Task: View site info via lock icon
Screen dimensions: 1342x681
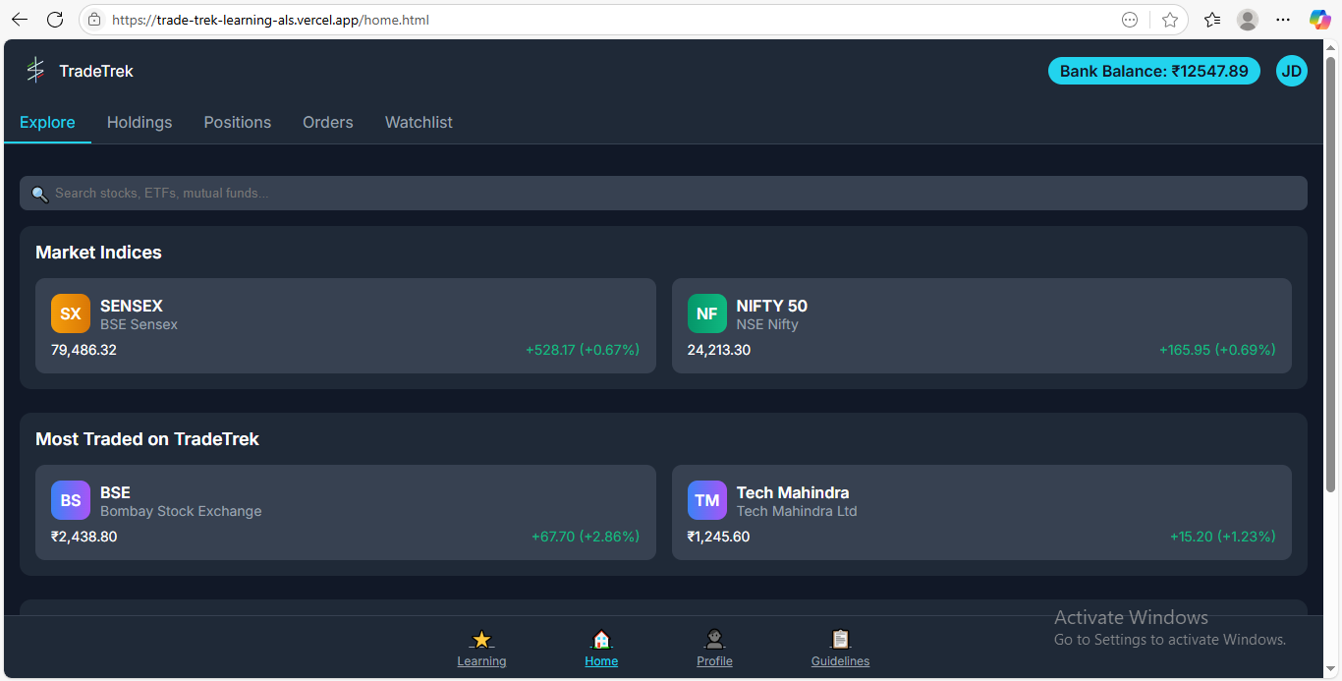Action: click(94, 20)
